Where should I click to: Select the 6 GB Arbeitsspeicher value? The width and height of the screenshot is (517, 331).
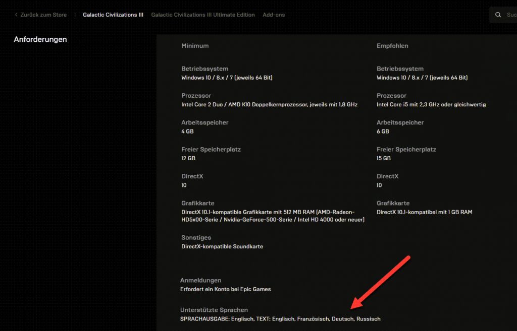[383, 131]
